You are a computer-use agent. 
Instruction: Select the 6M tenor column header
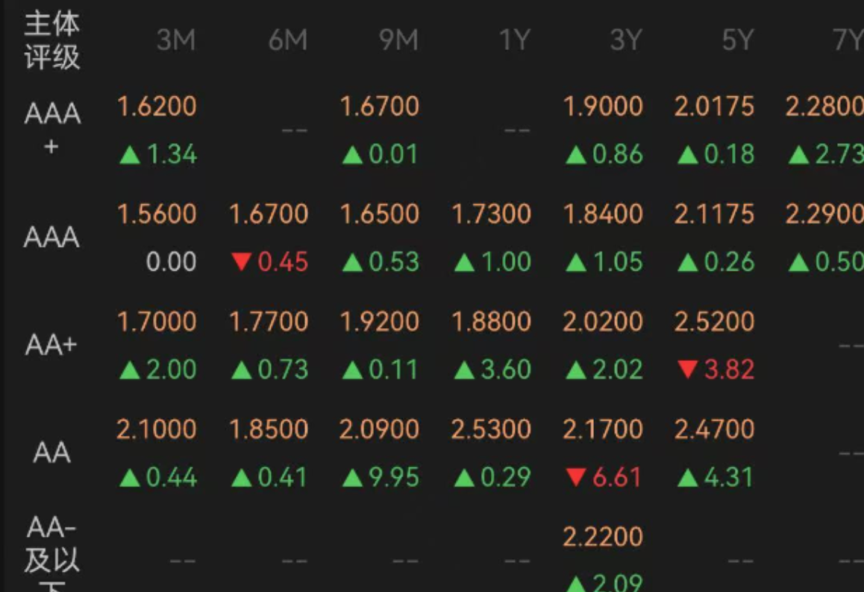click(x=288, y=40)
